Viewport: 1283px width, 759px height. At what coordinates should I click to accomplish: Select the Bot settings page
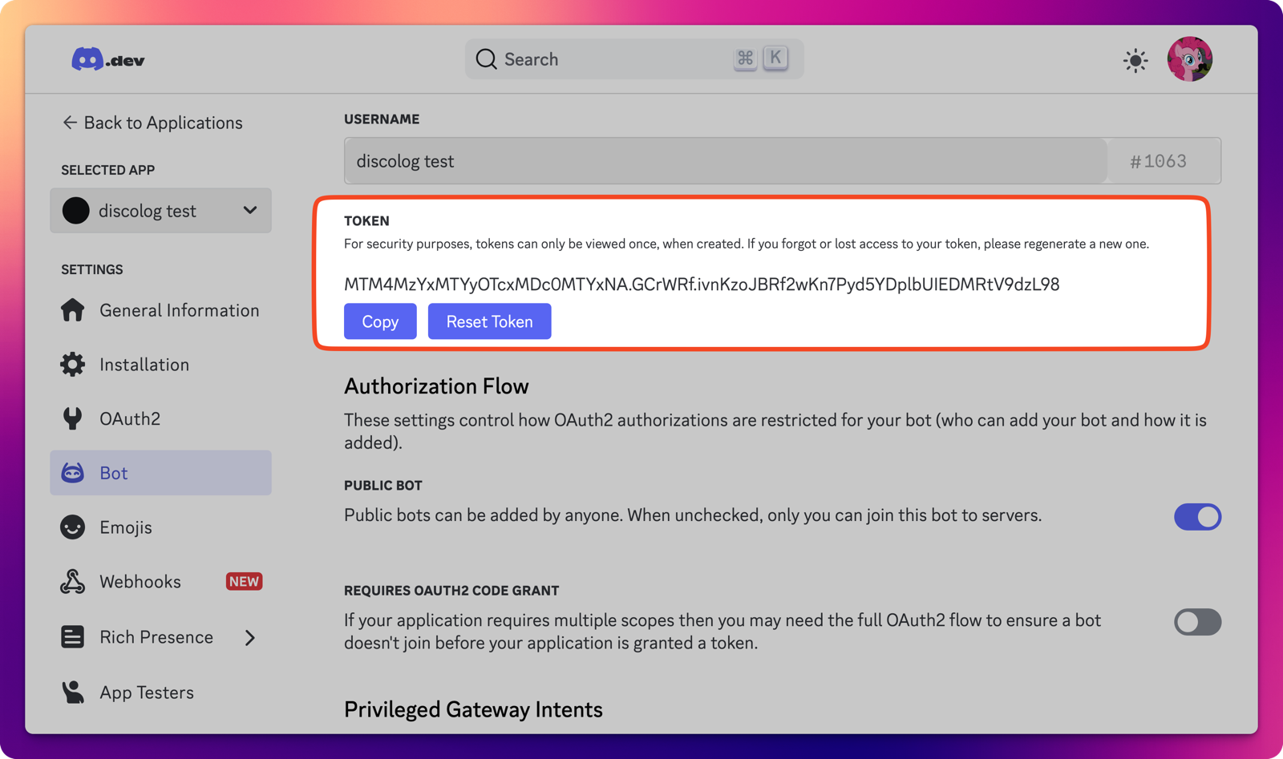point(161,473)
